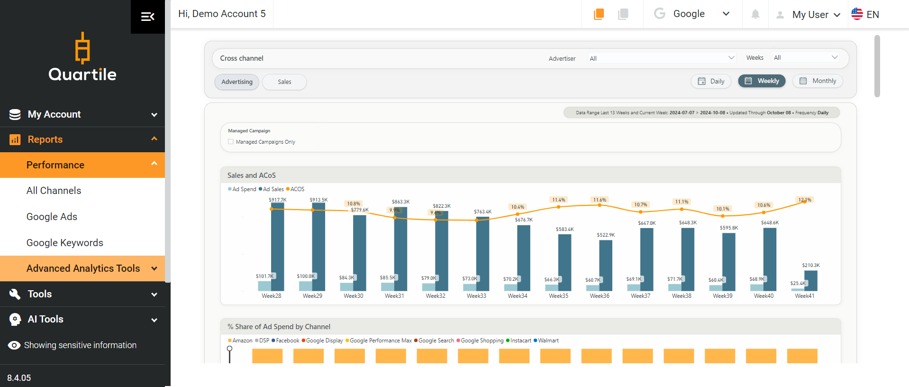Open Google Keywords report
This screenshot has height=387, width=909.
pyautogui.click(x=64, y=243)
